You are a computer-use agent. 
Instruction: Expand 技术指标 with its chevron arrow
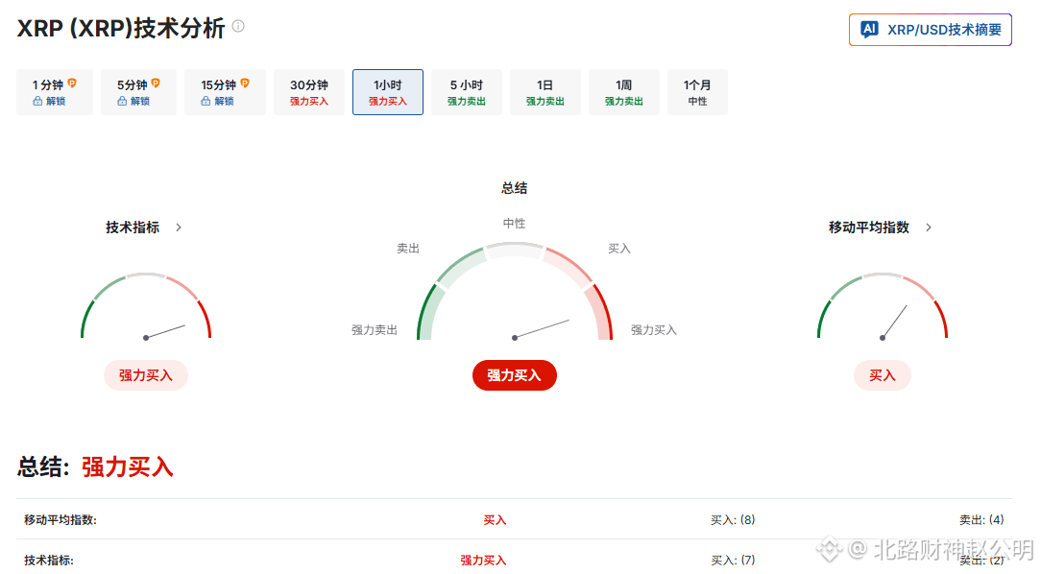click(x=178, y=227)
